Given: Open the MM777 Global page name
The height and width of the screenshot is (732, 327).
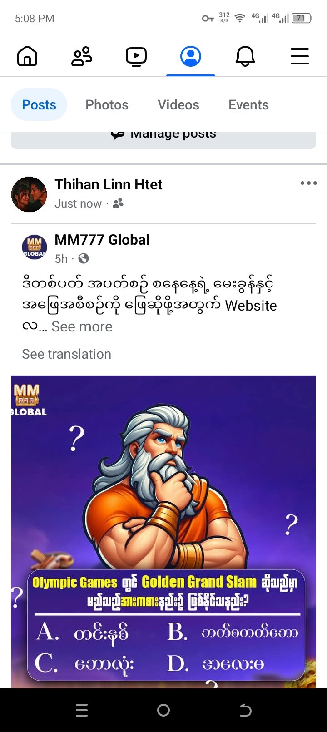Looking at the screenshot, I should (102, 240).
